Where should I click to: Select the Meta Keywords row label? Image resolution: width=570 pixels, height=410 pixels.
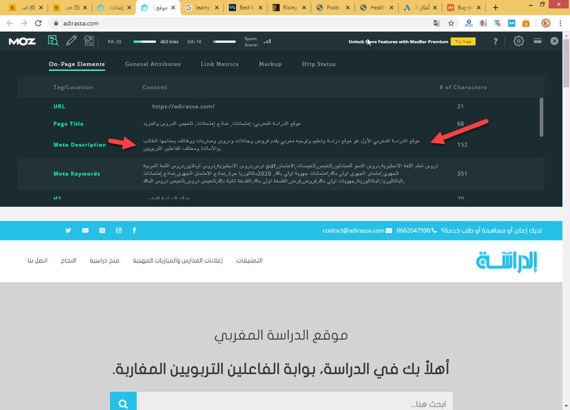tap(77, 174)
